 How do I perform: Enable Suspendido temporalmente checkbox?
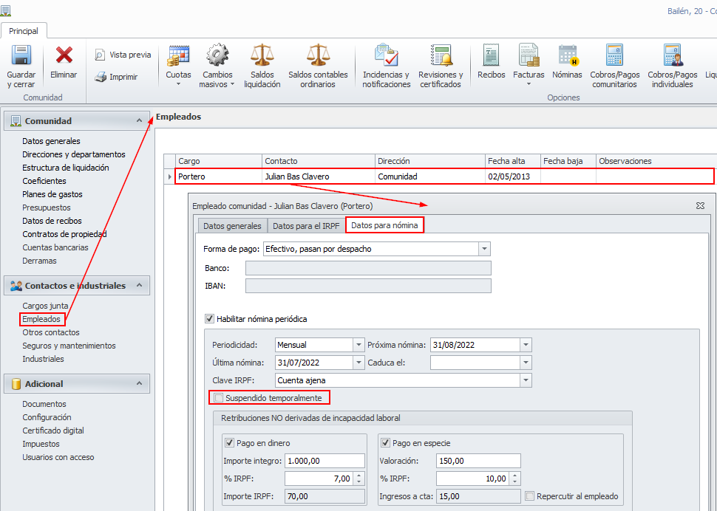pyautogui.click(x=218, y=398)
